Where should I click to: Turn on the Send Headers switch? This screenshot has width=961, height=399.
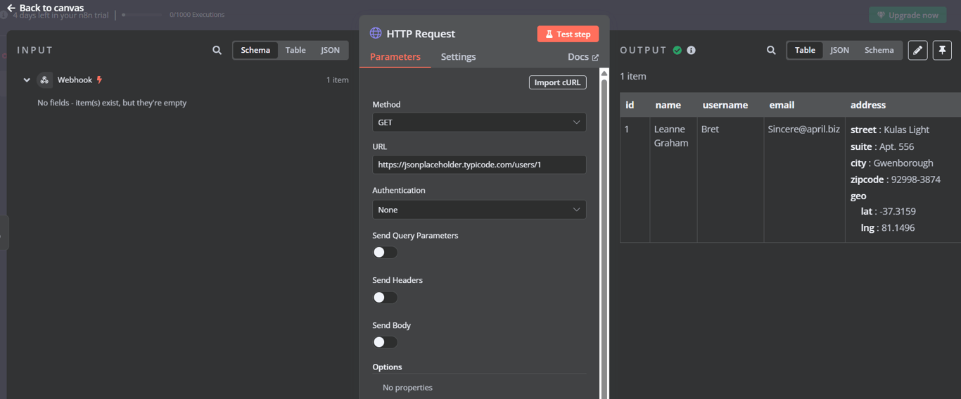point(385,298)
